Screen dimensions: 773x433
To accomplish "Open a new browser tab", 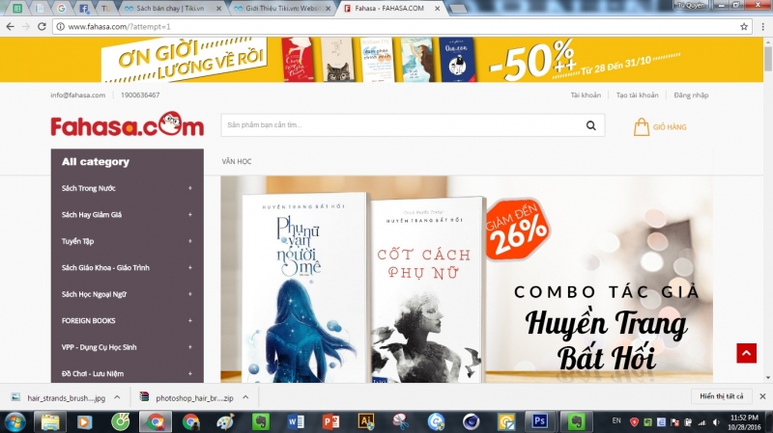I will pyautogui.click(x=457, y=9).
